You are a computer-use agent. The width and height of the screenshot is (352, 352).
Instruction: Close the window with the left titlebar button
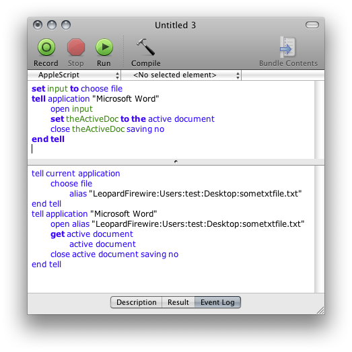38,25
